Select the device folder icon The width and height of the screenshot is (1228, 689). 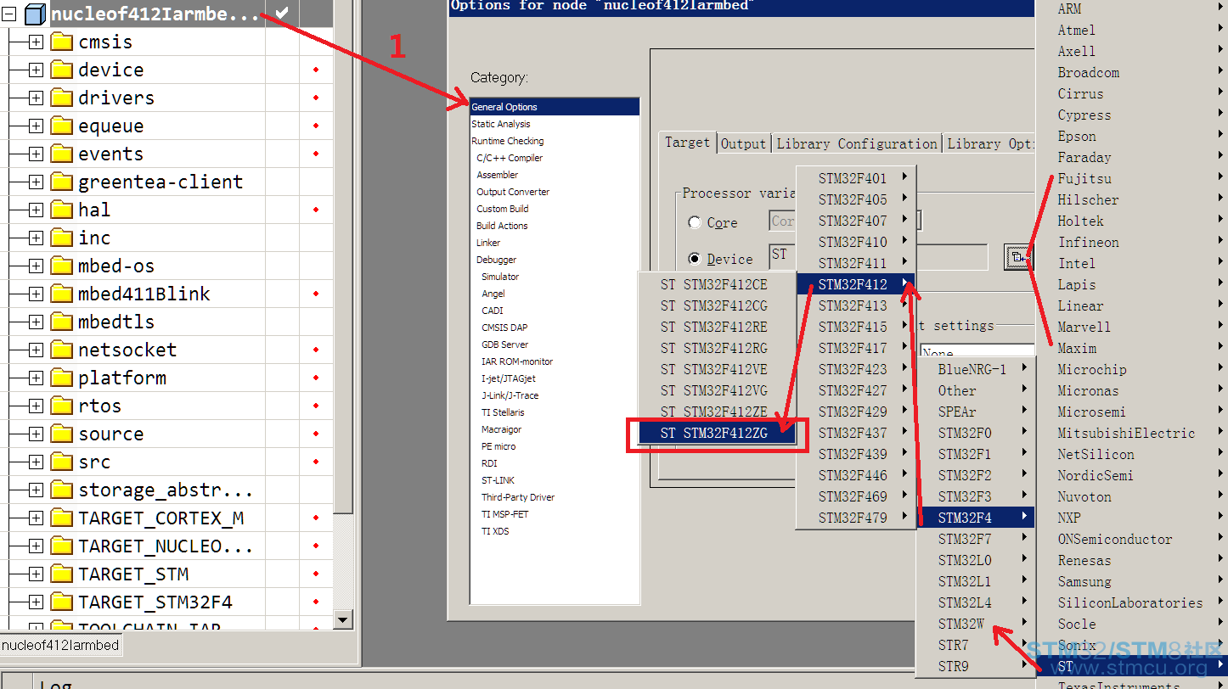[x=61, y=70]
